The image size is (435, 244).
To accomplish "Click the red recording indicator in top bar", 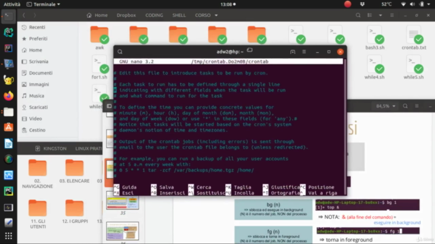I will pos(347,4).
